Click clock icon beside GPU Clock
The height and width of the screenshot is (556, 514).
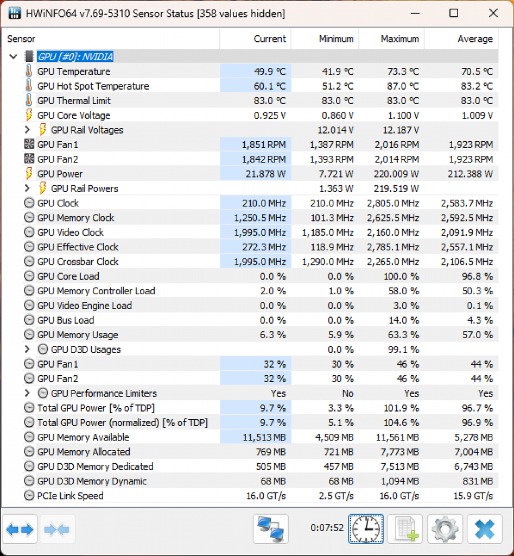(x=29, y=203)
